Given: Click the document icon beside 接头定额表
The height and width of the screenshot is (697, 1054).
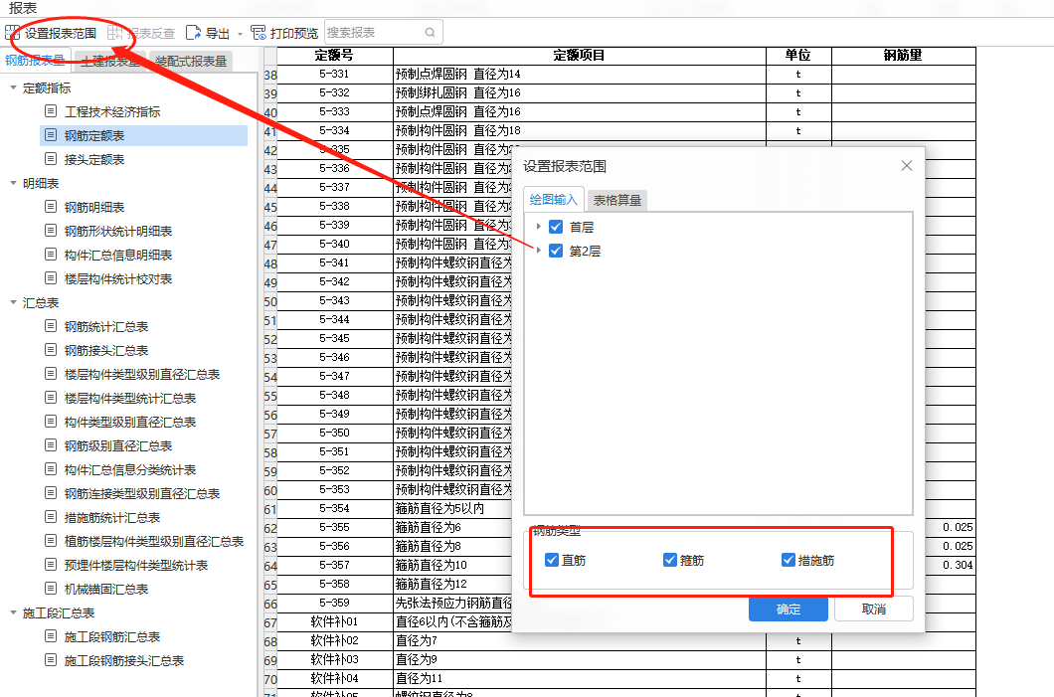Looking at the screenshot, I should [x=51, y=159].
